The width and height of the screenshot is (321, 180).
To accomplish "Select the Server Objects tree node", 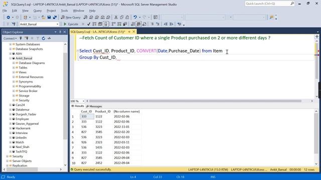I will pos(22,161).
